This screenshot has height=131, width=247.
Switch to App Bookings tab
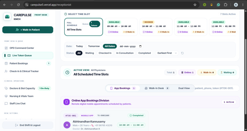[123, 88]
